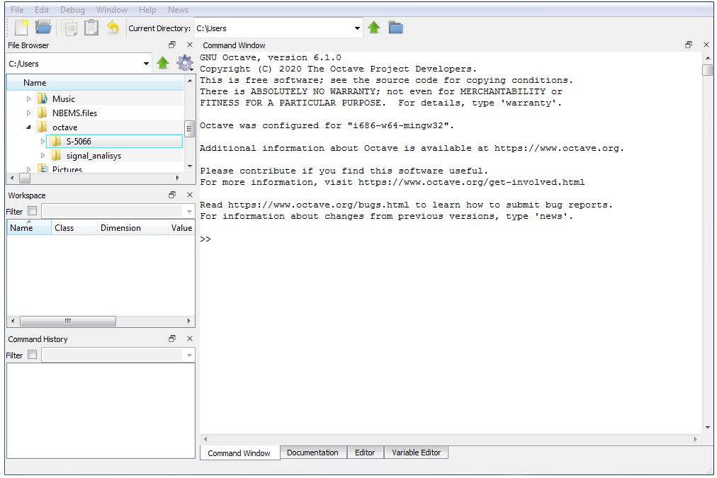Screen dimensions: 717x478
Task: Browse directories with toolbar folder icon
Action: pos(395,28)
